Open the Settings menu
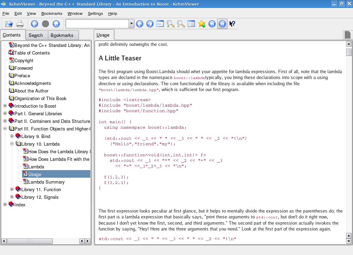The height and width of the screenshot is (255, 353). [95, 13]
